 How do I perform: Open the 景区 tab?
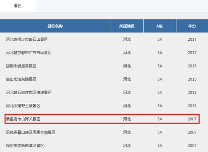click(18, 6)
